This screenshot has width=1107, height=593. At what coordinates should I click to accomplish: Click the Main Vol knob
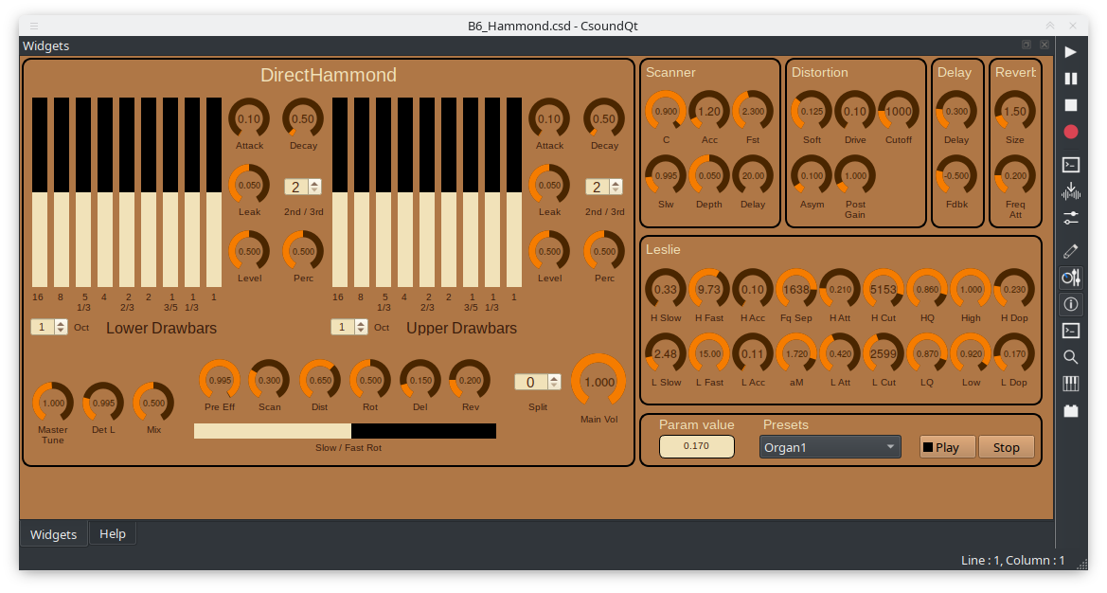pos(598,381)
